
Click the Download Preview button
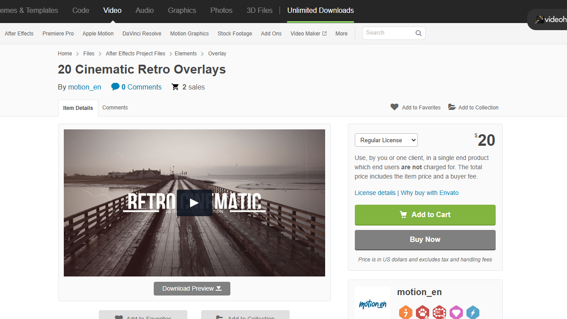point(192,288)
